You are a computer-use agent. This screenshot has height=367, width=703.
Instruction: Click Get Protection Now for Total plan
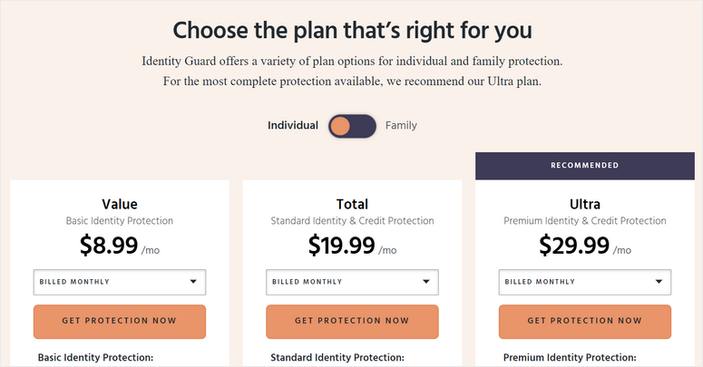(x=352, y=321)
